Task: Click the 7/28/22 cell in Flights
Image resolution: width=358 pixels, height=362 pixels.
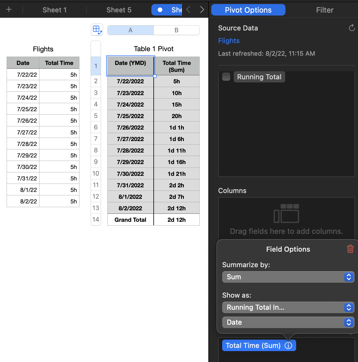Action: (23, 144)
